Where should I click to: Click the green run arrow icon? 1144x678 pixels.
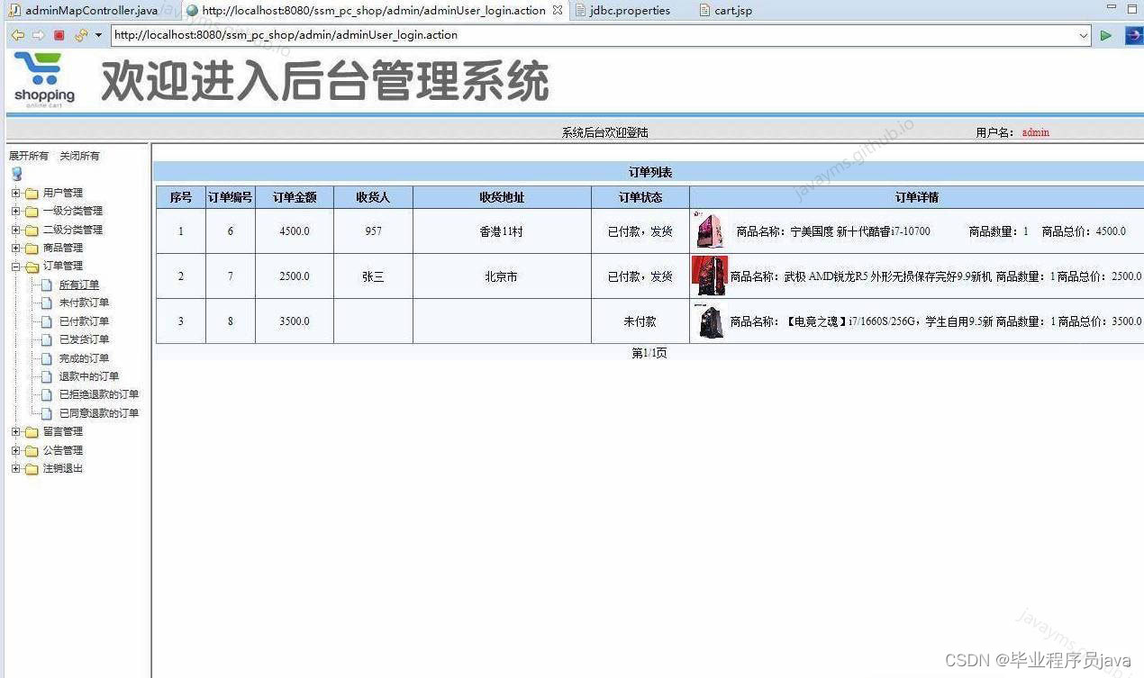pyautogui.click(x=1106, y=36)
